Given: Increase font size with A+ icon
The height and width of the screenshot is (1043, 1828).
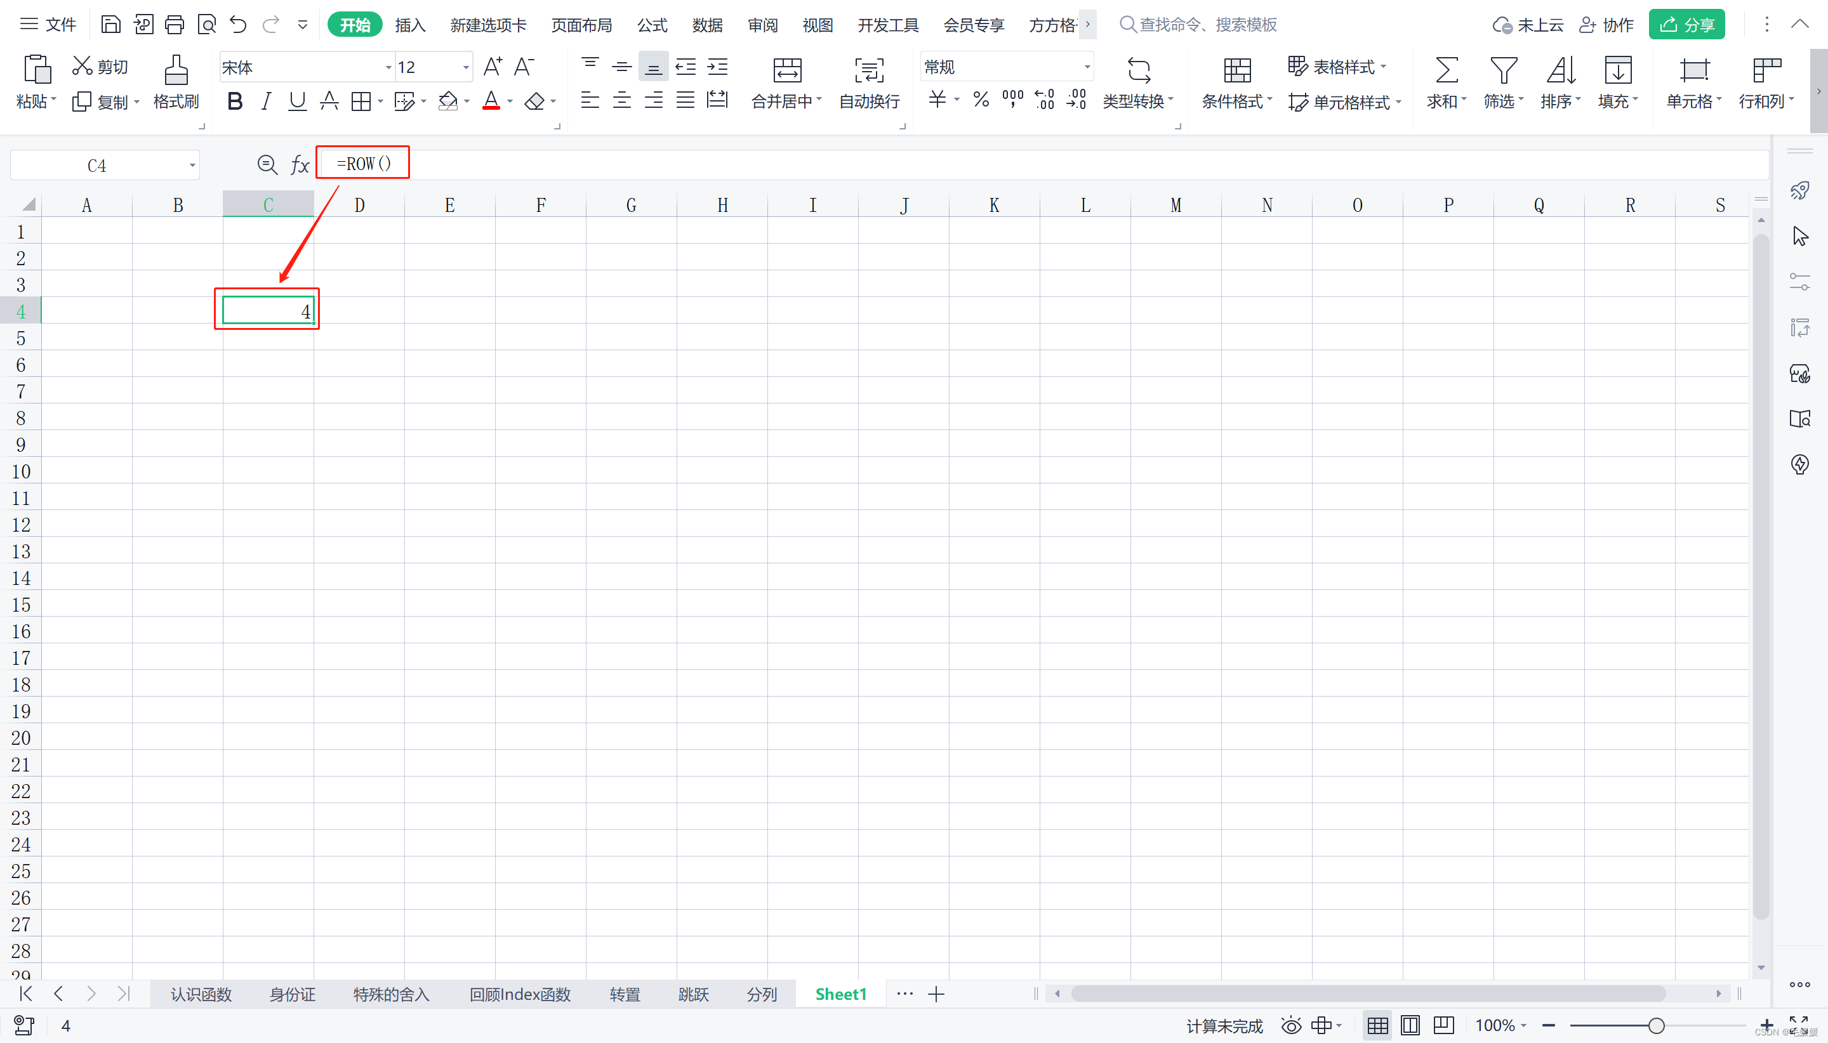Looking at the screenshot, I should [493, 67].
